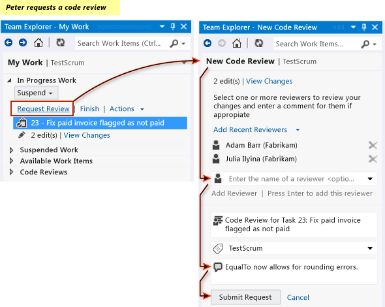Remove reviewer Adam Barr
385x307 pixels.
click(x=373, y=145)
